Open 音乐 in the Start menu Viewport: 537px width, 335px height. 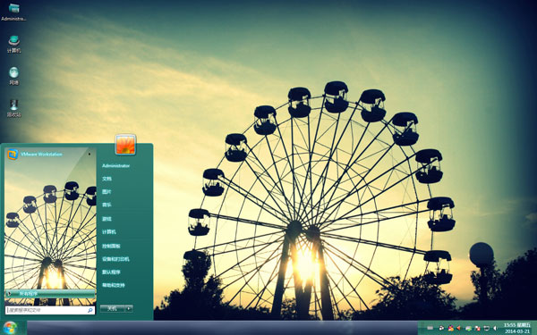[107, 205]
